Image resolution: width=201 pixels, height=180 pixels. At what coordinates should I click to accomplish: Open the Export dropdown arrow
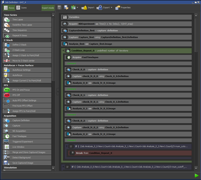tap(112, 8)
